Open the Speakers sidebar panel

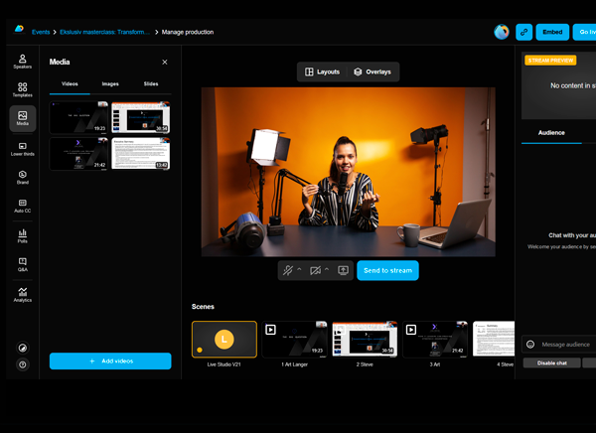(23, 62)
